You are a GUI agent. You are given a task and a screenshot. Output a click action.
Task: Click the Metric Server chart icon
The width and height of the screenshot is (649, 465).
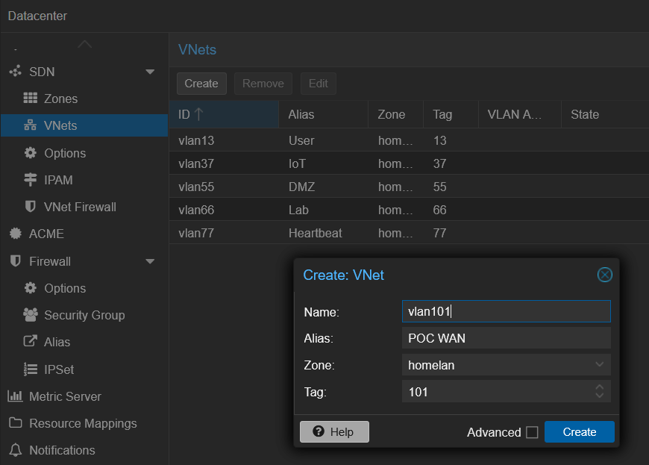[x=15, y=396]
